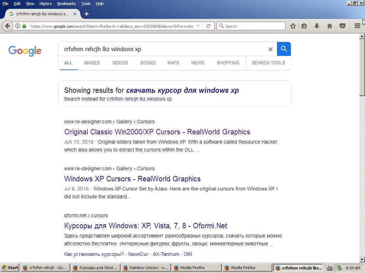
Task: Open the Как установить курсоры? sitelink
Action: 94,254
